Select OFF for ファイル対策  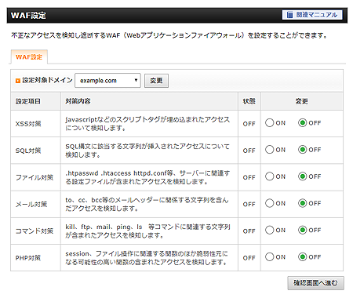pos(302,176)
